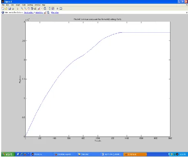Click the Open File folder icon
The image size is (188, 157).
[x=6, y=9]
